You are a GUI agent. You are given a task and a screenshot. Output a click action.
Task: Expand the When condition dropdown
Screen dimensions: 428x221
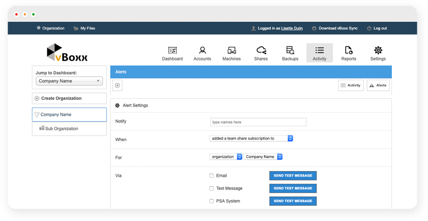251,138
